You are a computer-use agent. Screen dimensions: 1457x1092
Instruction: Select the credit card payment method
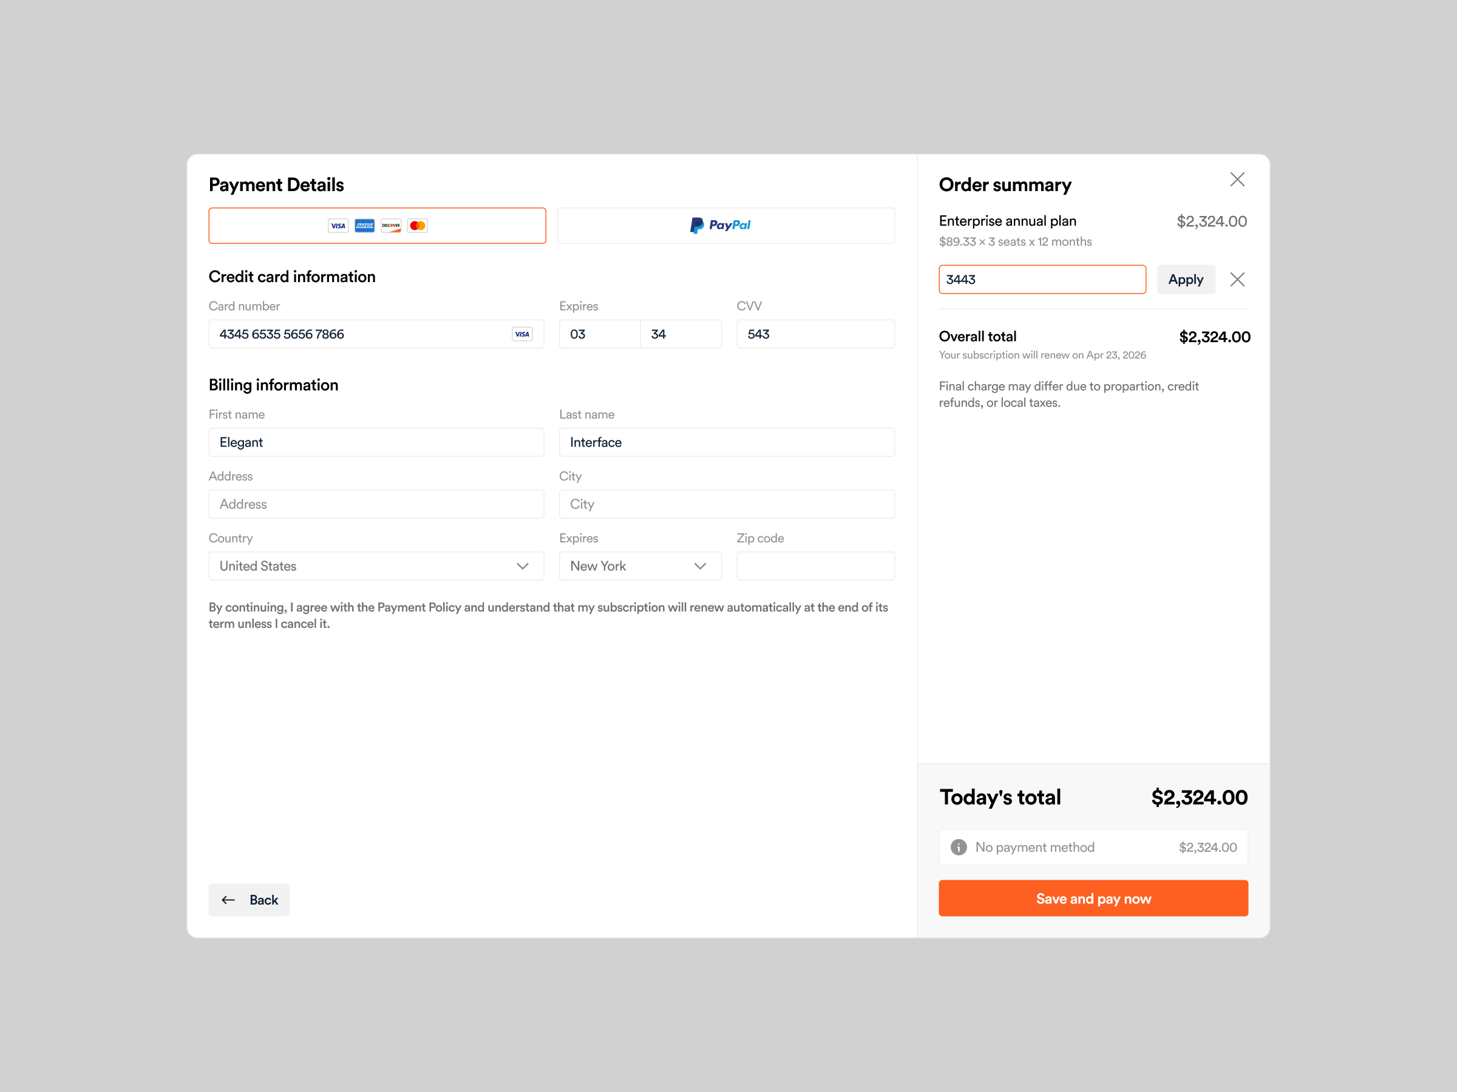point(377,225)
